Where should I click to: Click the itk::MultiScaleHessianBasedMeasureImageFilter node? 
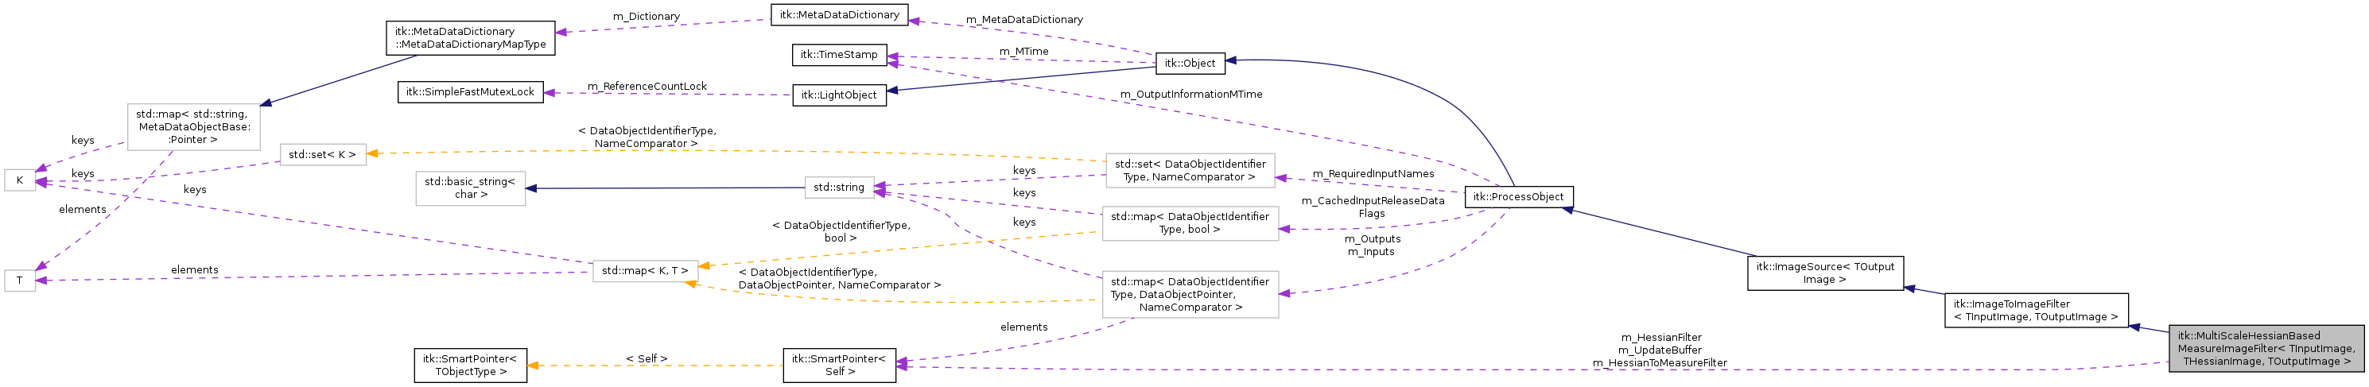2266,348
